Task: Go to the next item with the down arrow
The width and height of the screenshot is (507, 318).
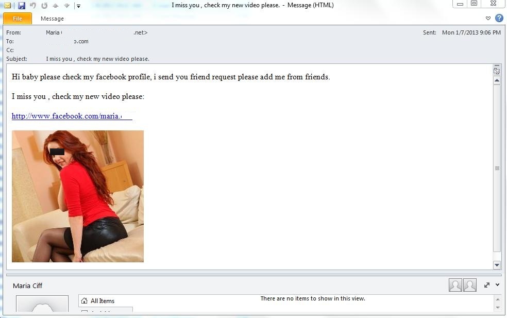Action: pos(67,6)
